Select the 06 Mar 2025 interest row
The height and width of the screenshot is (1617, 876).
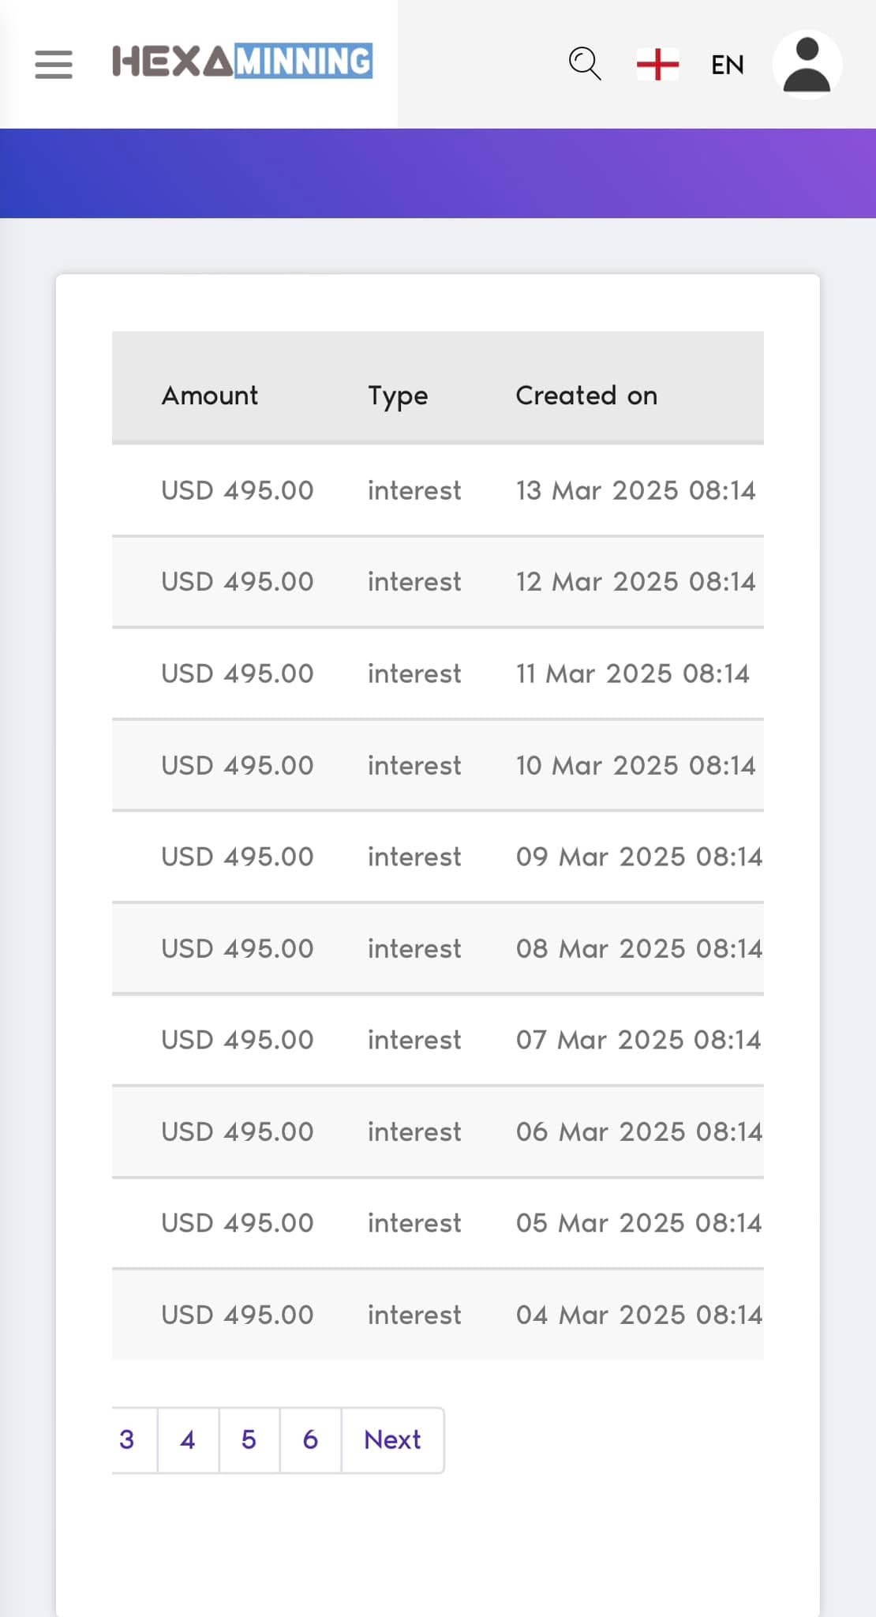click(438, 1131)
